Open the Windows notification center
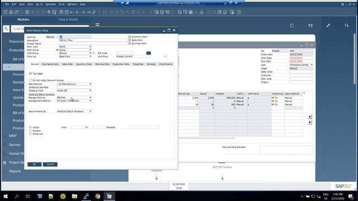Screen dimensions: 358x201 [x=351, y=196]
